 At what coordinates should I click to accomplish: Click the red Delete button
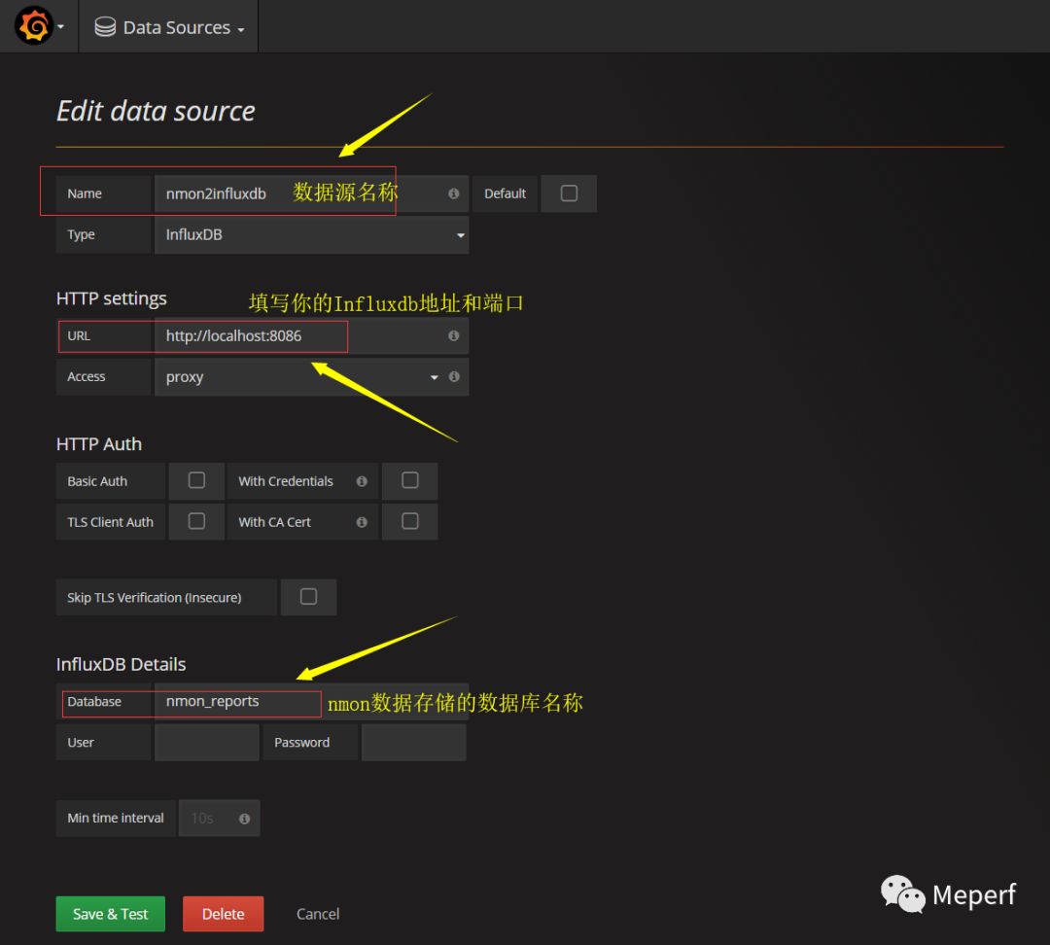[223, 914]
